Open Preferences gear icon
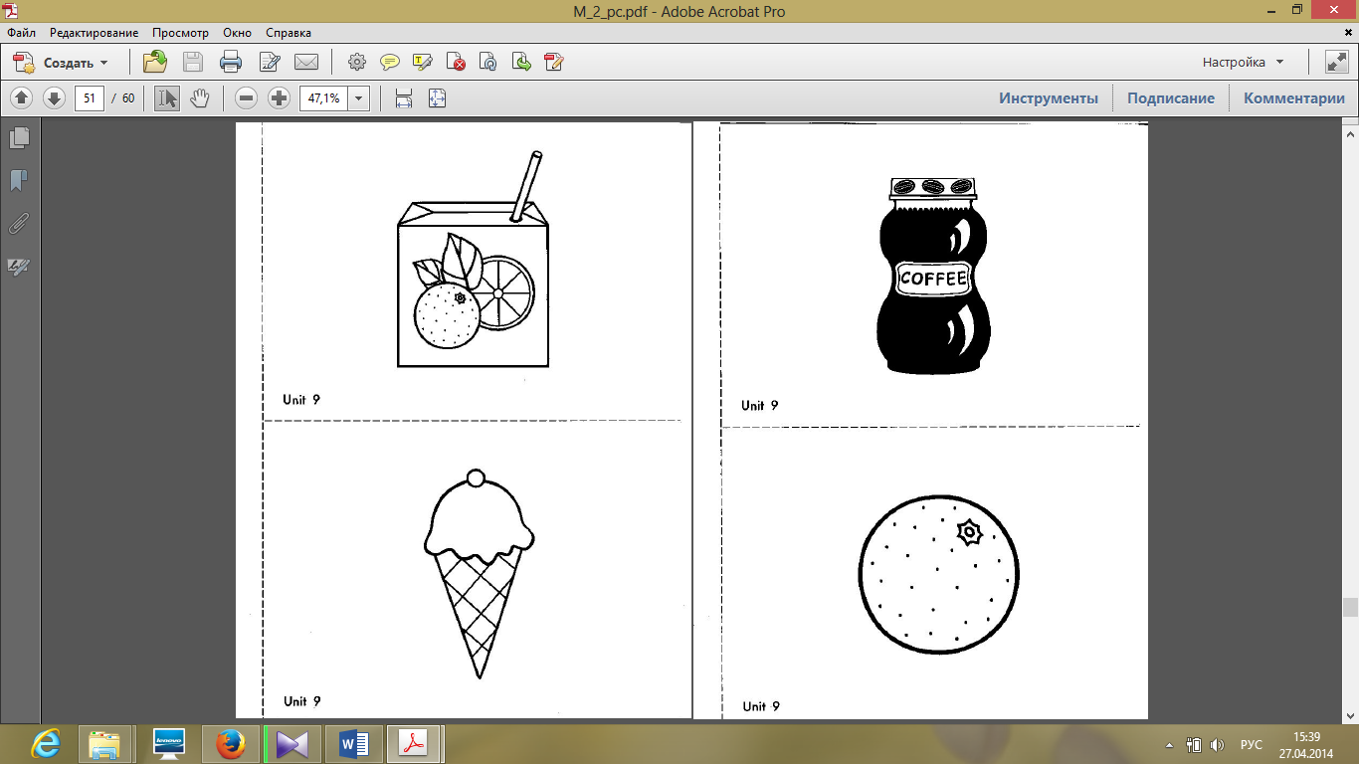 (356, 63)
